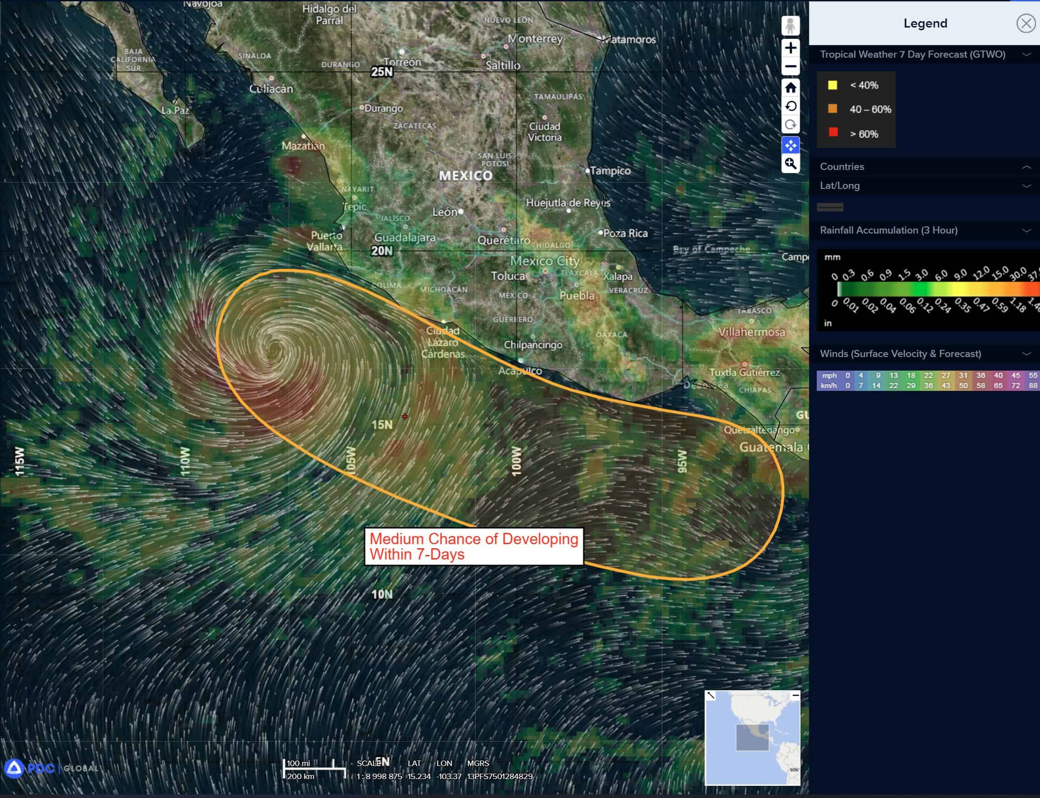Zoom out using the minus button
The width and height of the screenshot is (1040, 798).
(790, 67)
